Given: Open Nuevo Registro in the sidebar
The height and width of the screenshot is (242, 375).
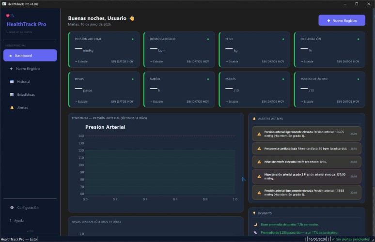Looking at the screenshot, I should pyautogui.click(x=30, y=69).
